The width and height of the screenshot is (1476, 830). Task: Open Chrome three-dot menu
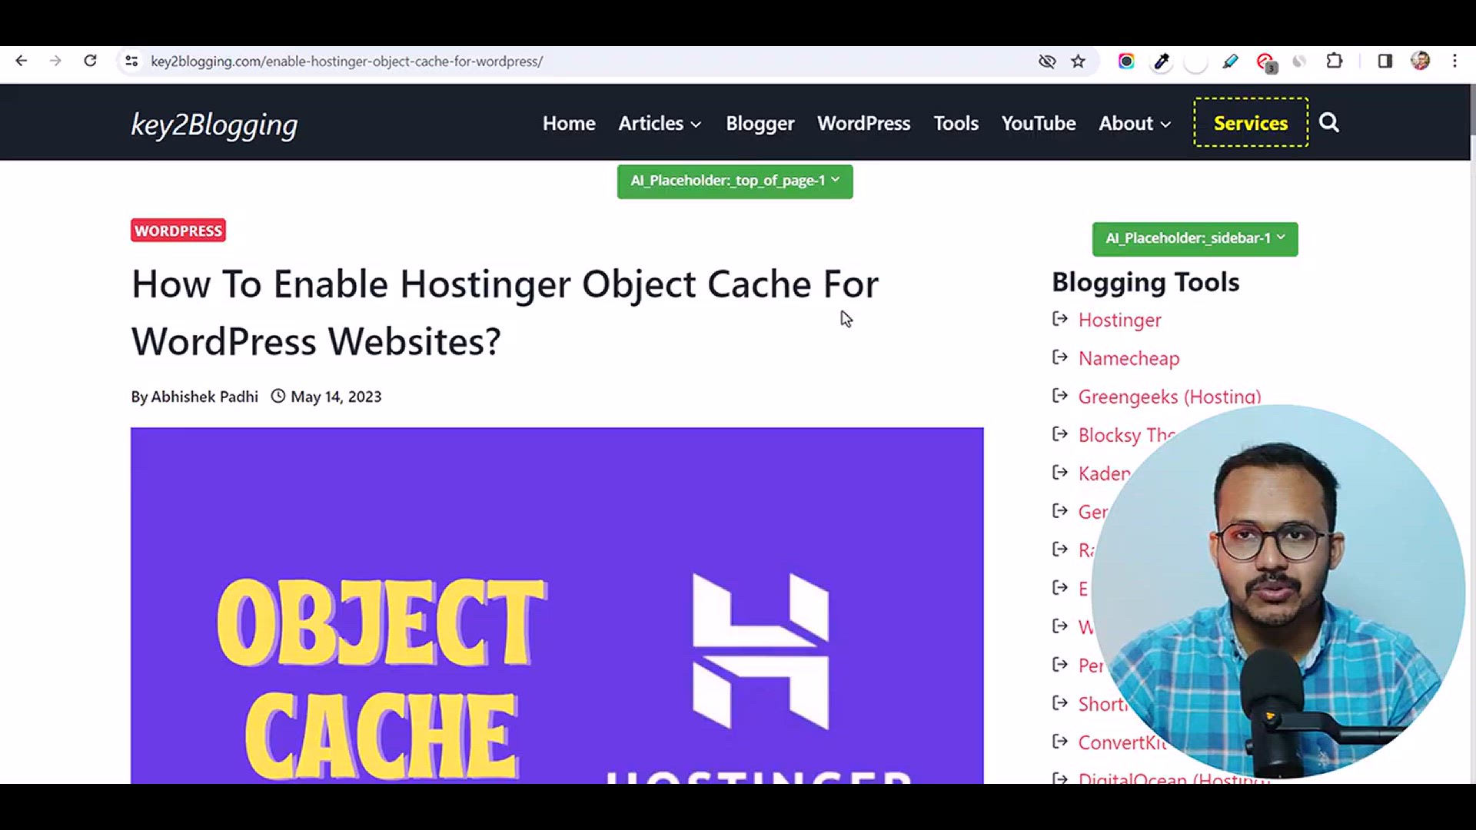click(x=1454, y=61)
